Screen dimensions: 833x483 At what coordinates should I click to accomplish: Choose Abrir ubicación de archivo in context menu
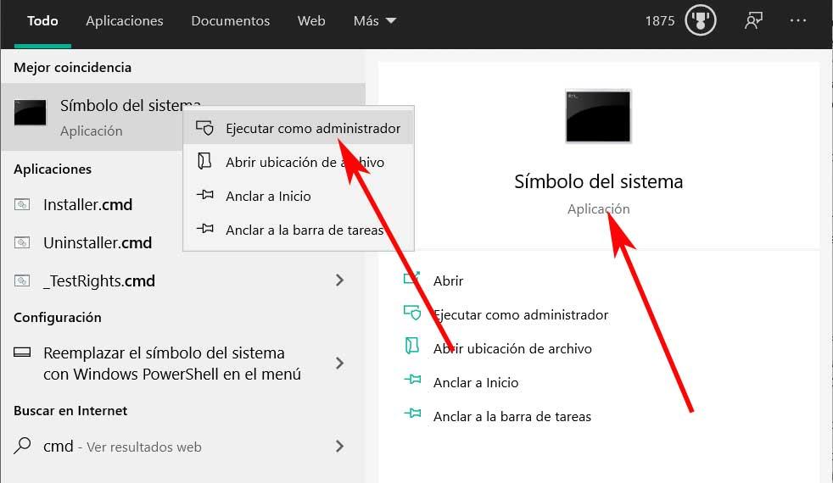click(x=298, y=163)
